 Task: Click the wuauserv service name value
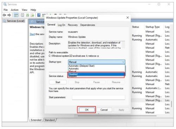coord(73,32)
